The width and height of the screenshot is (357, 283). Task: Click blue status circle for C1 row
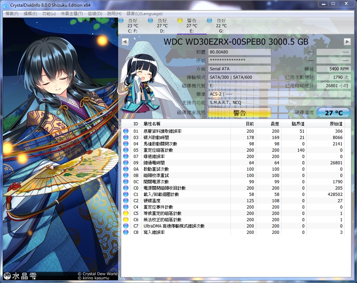[x=126, y=194]
